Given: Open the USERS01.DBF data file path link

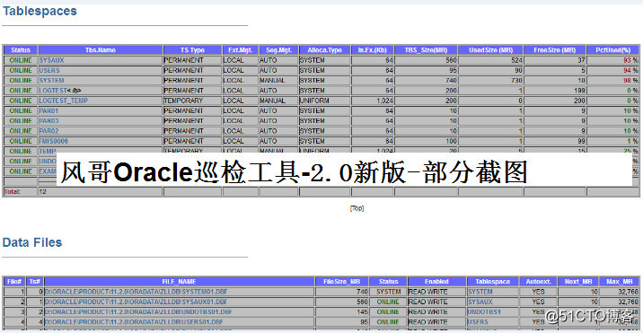Looking at the screenshot, I should (134, 322).
